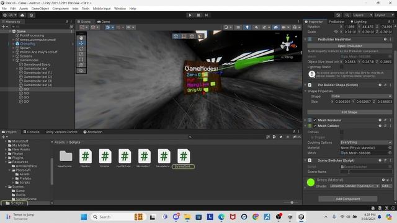Click Assets in the breadcrumb path
The height and width of the screenshot is (223, 397).
(x=60, y=142)
